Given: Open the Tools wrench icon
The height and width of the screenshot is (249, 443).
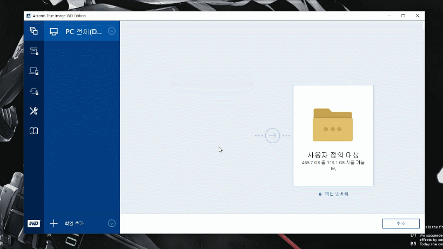Looking at the screenshot, I should (x=33, y=111).
